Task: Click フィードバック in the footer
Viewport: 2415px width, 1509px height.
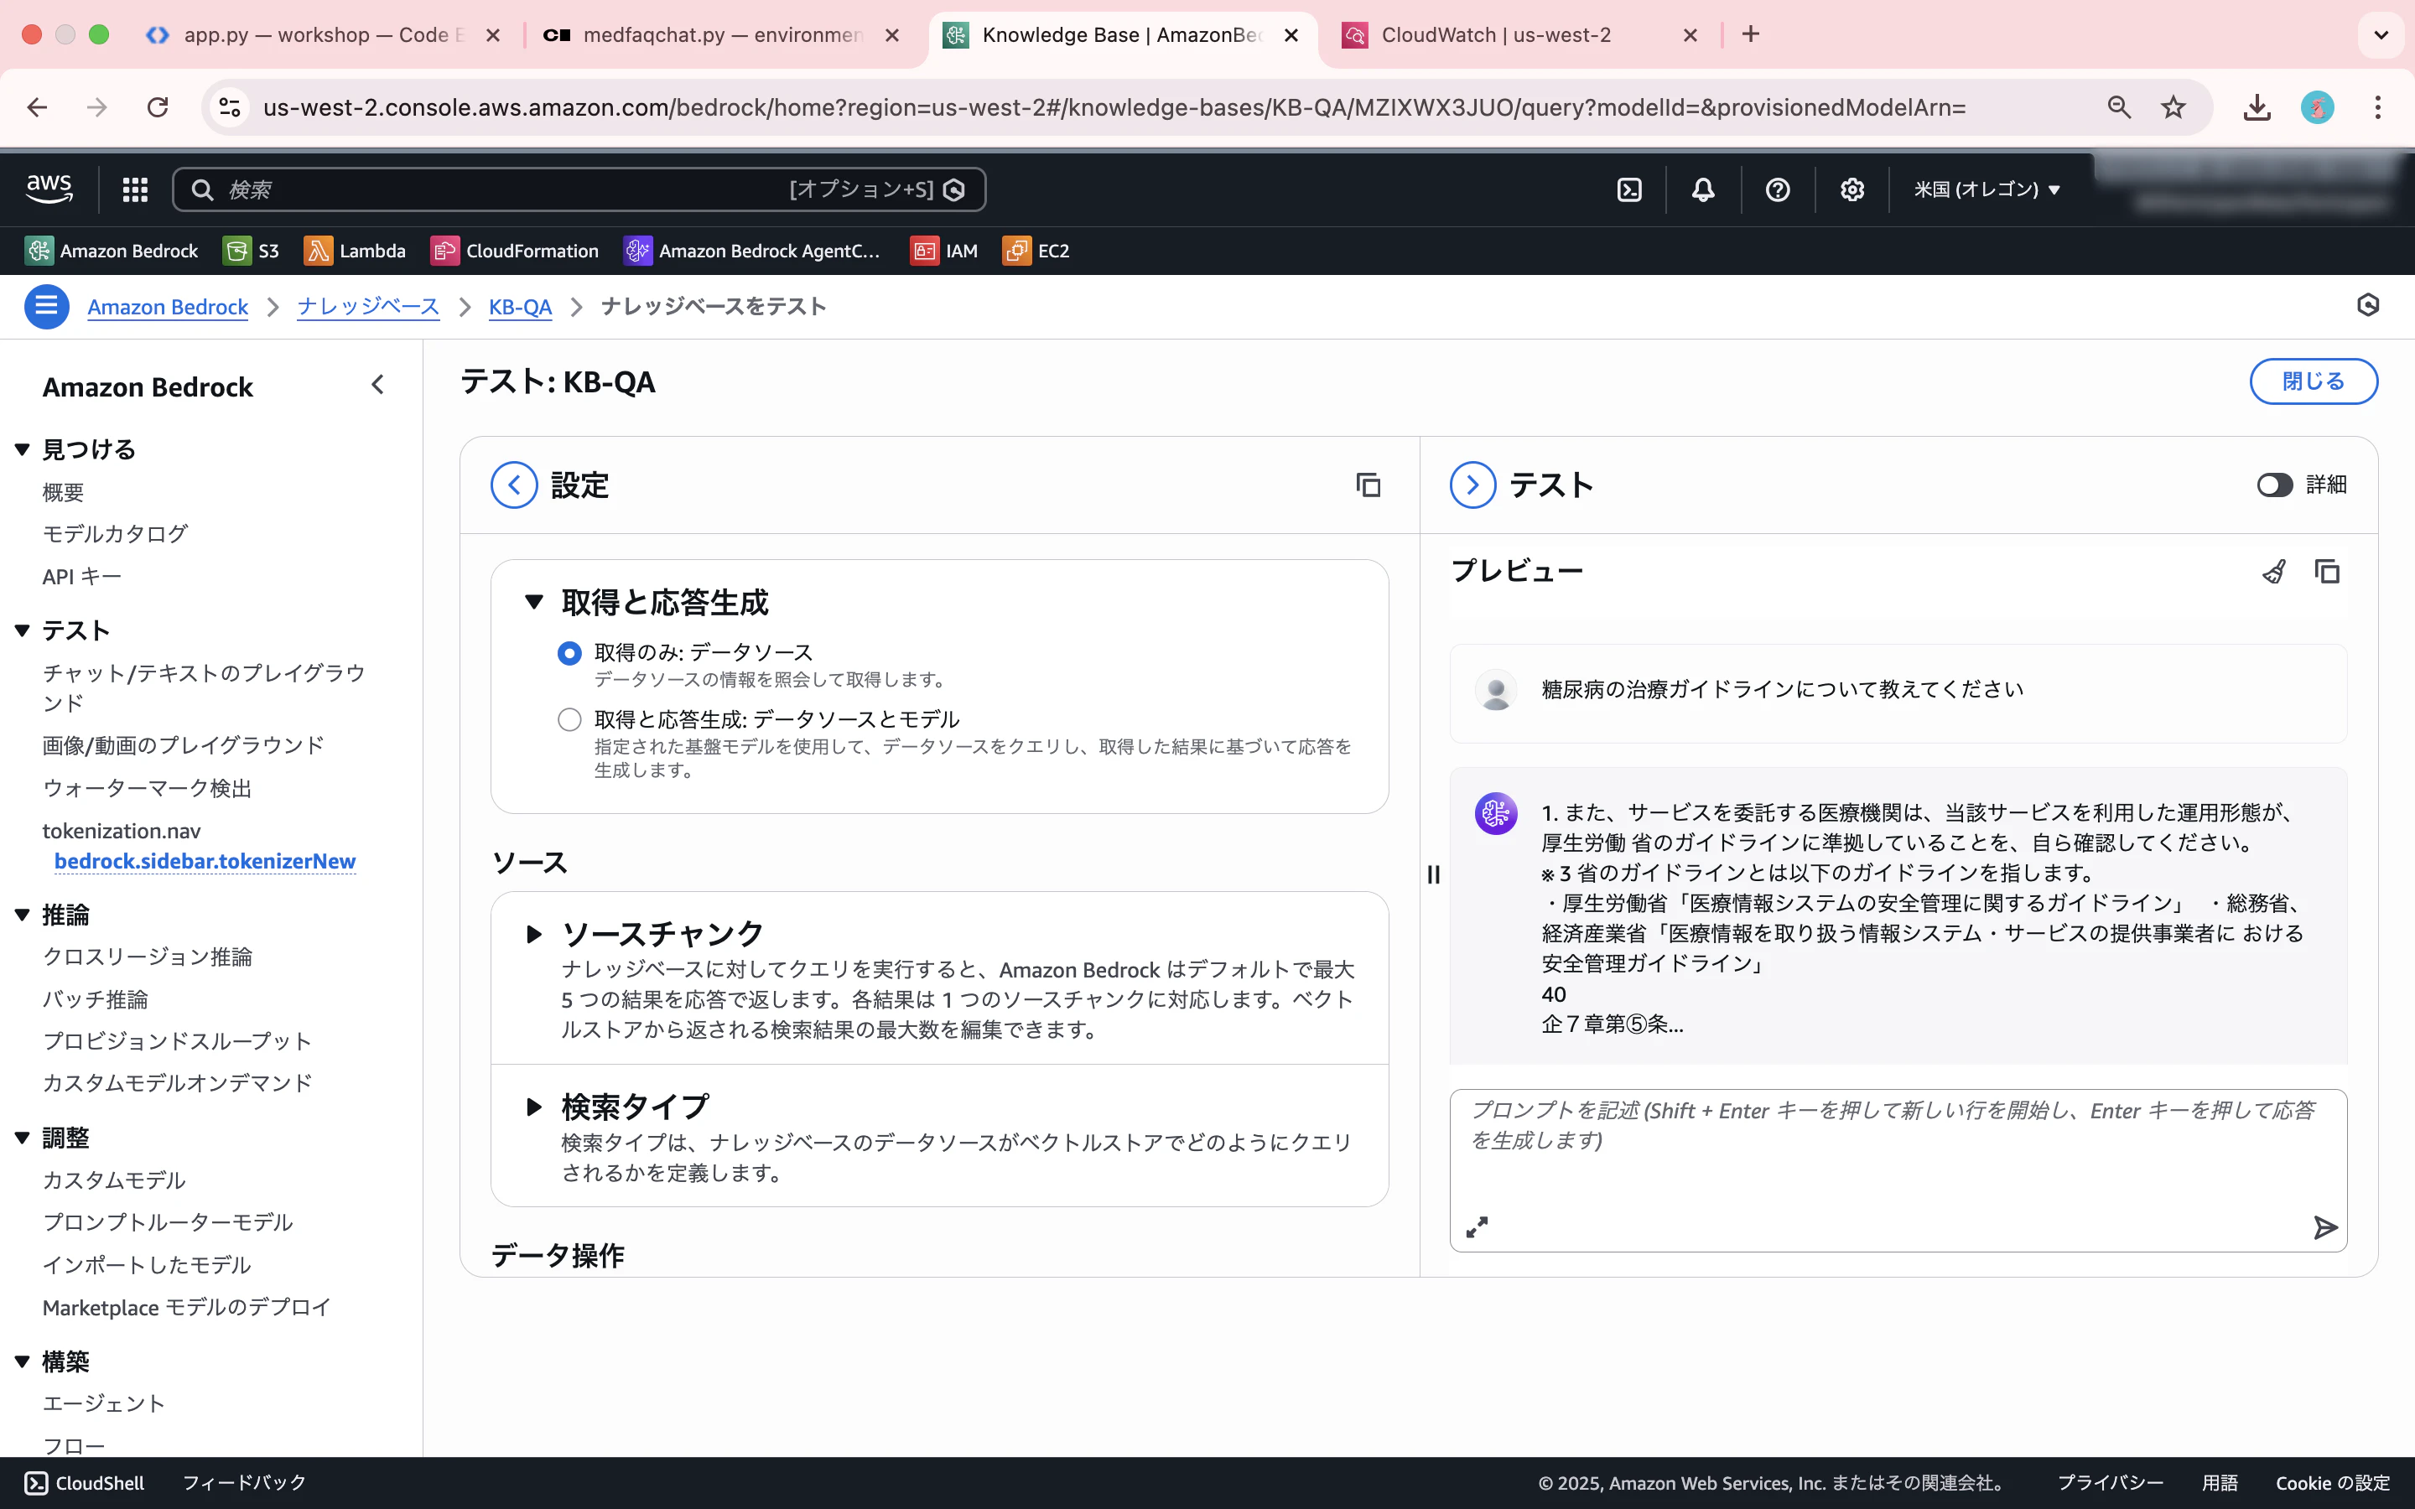Action: [x=245, y=1483]
